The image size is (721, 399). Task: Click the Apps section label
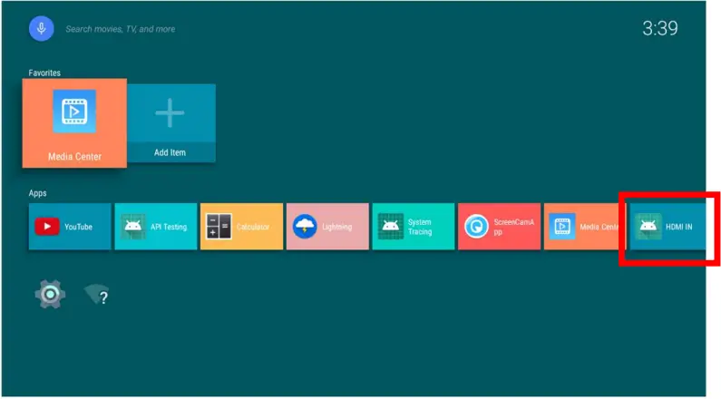tap(38, 193)
